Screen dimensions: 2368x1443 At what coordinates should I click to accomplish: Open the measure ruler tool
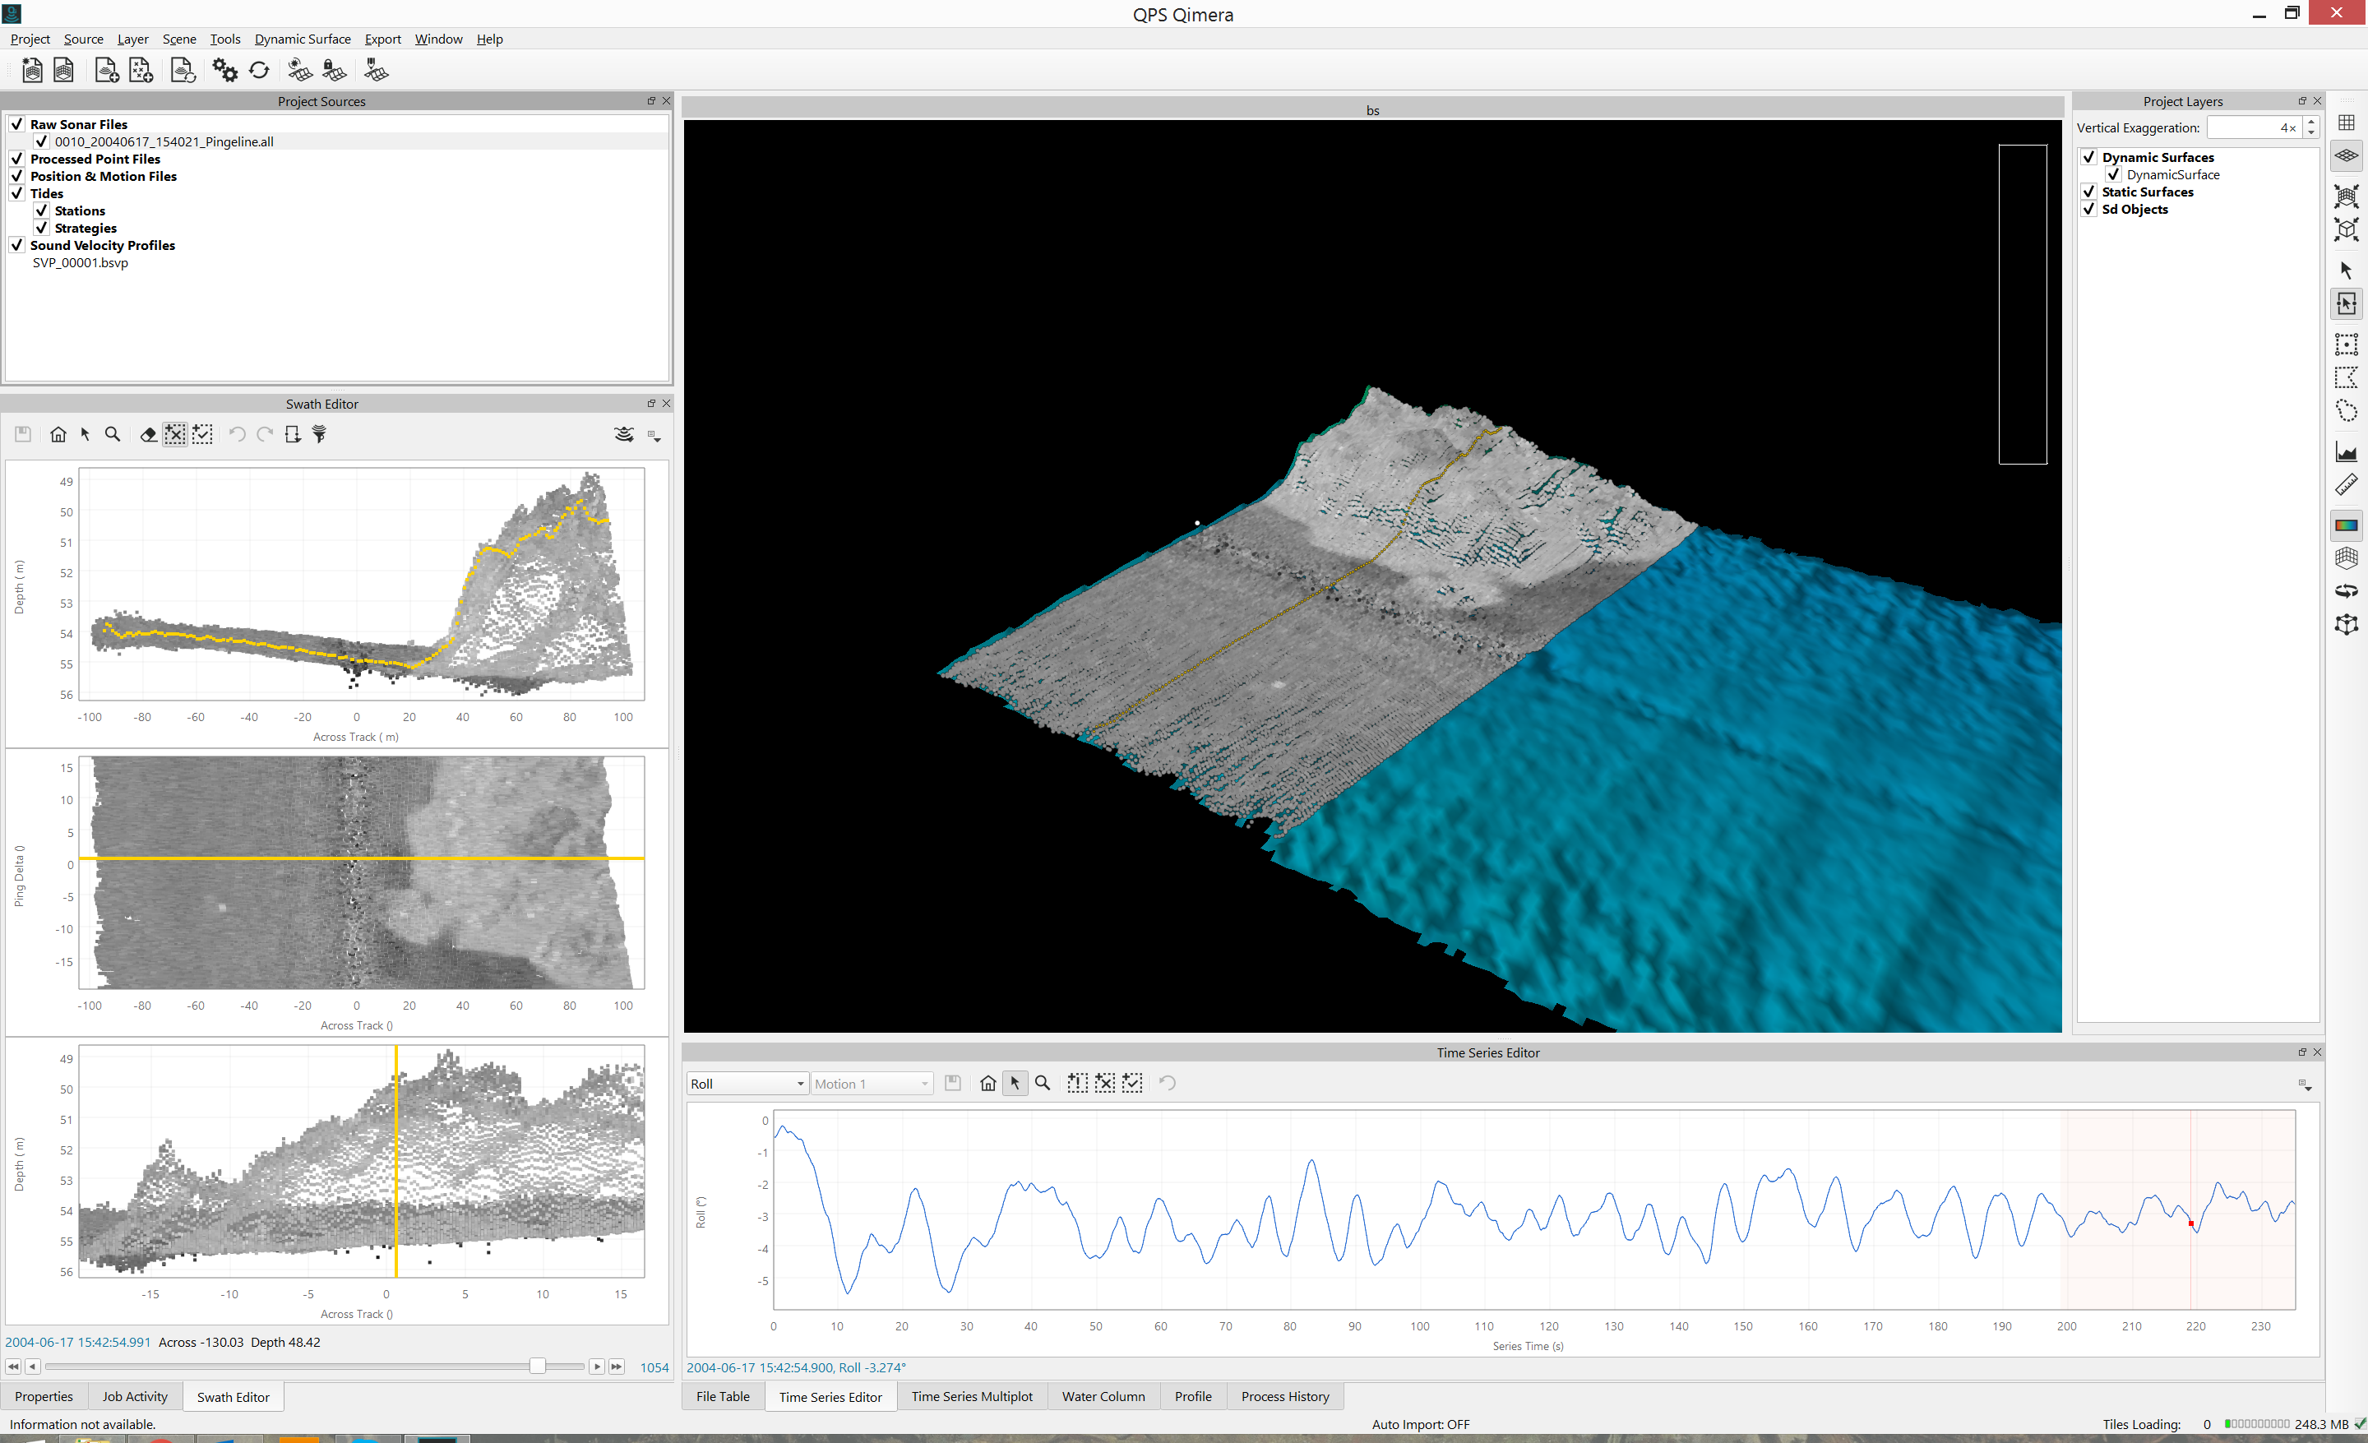tap(2346, 484)
